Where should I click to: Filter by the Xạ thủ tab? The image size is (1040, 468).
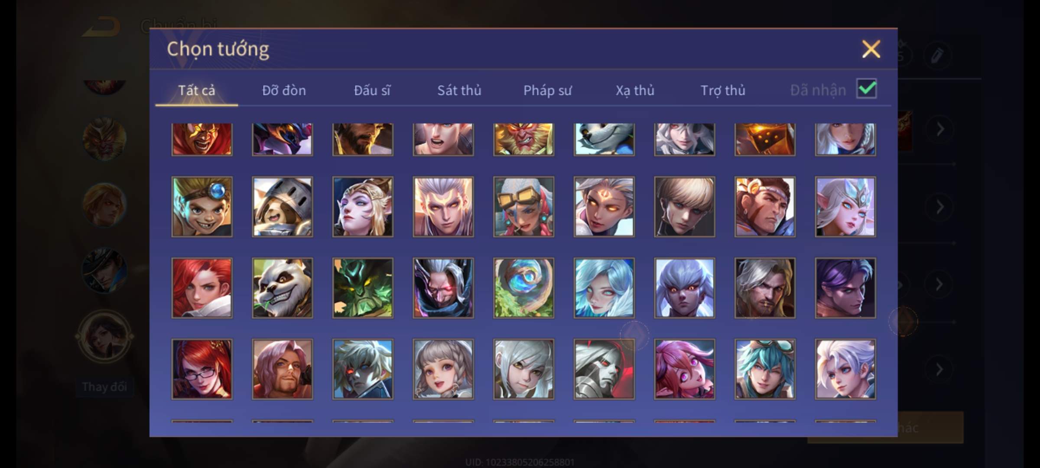(x=635, y=90)
